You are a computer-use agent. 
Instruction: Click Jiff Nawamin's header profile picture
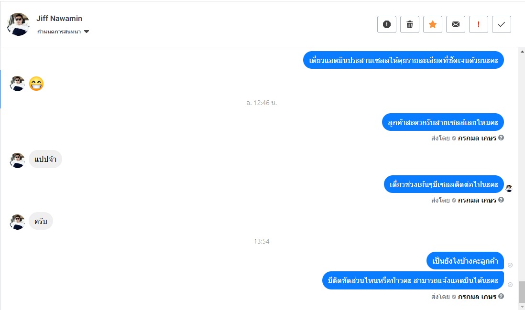click(18, 24)
